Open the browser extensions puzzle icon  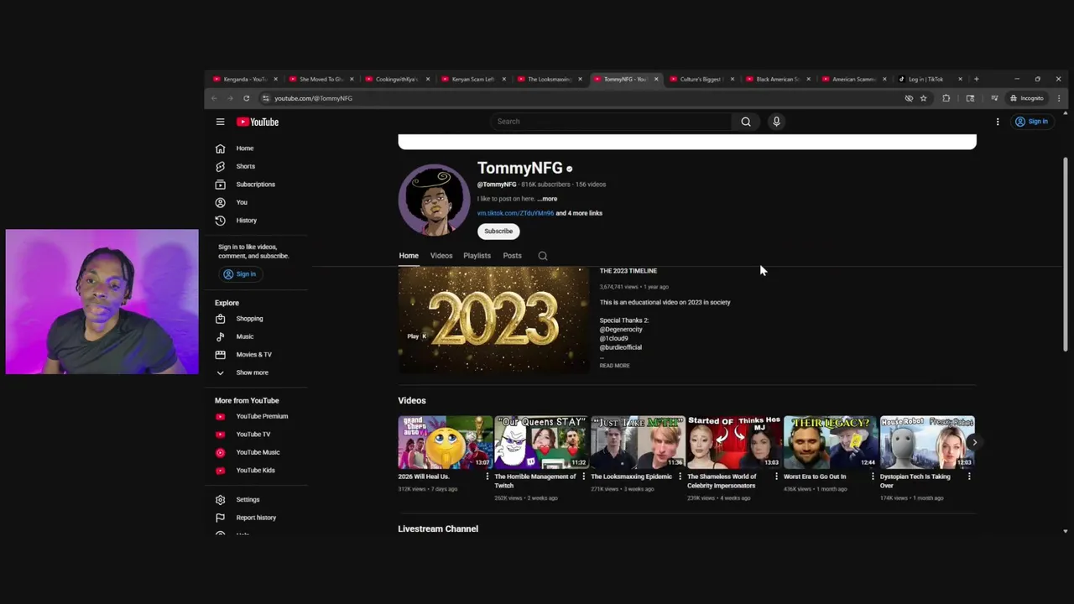coord(946,98)
